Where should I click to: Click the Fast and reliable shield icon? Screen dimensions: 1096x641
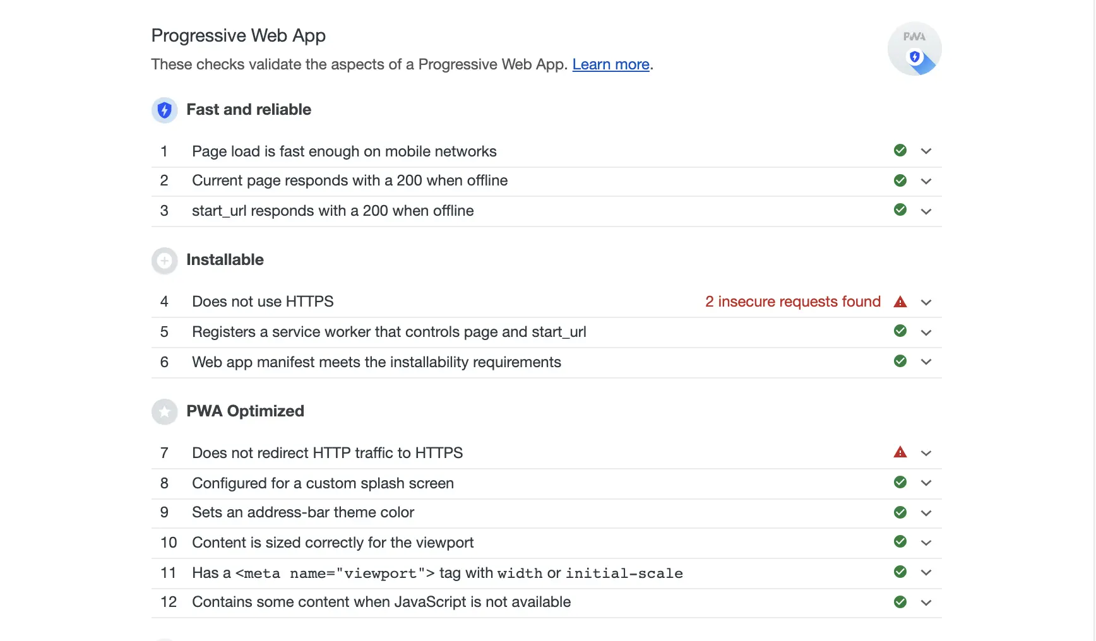164,110
